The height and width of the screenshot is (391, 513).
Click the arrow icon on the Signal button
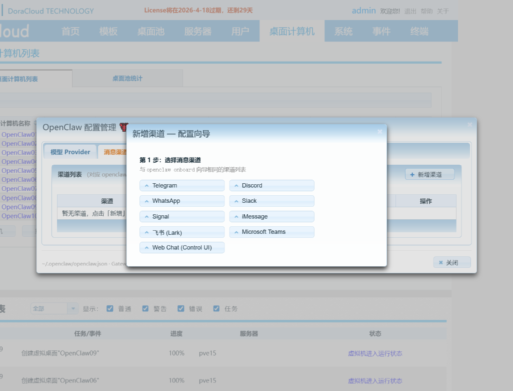point(146,217)
